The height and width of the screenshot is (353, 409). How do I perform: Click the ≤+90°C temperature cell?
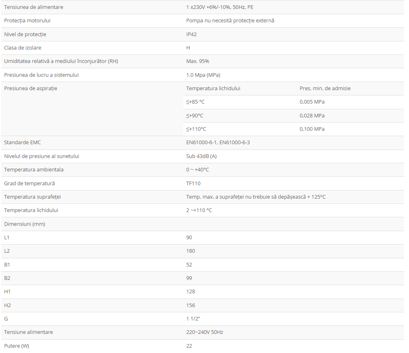[x=195, y=116]
